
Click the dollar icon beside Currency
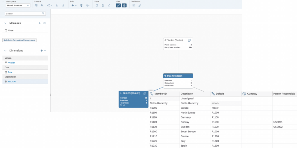(x=244, y=94)
